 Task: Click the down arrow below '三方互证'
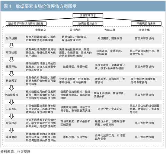coord(11,116)
